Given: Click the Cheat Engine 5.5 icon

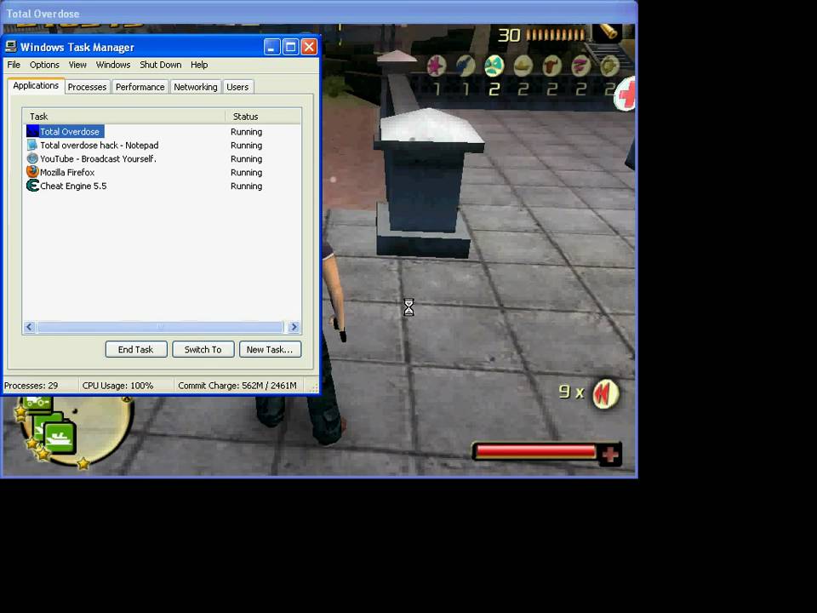Looking at the screenshot, I should coord(32,186).
